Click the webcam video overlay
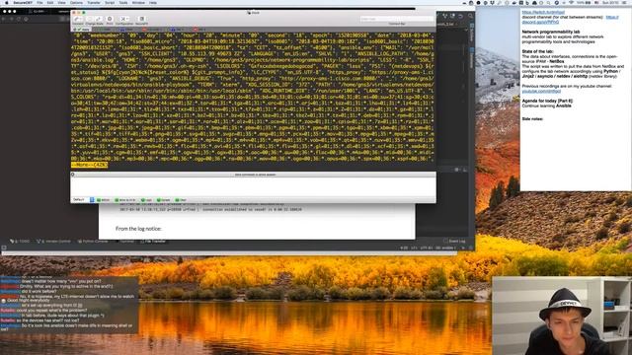Image resolution: width=632 pixels, height=355 pixels. click(562, 316)
